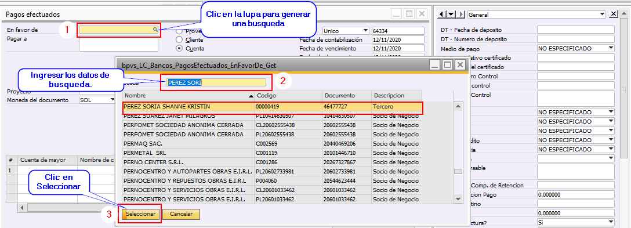Open the Medio de pago dropdown

click(611, 48)
